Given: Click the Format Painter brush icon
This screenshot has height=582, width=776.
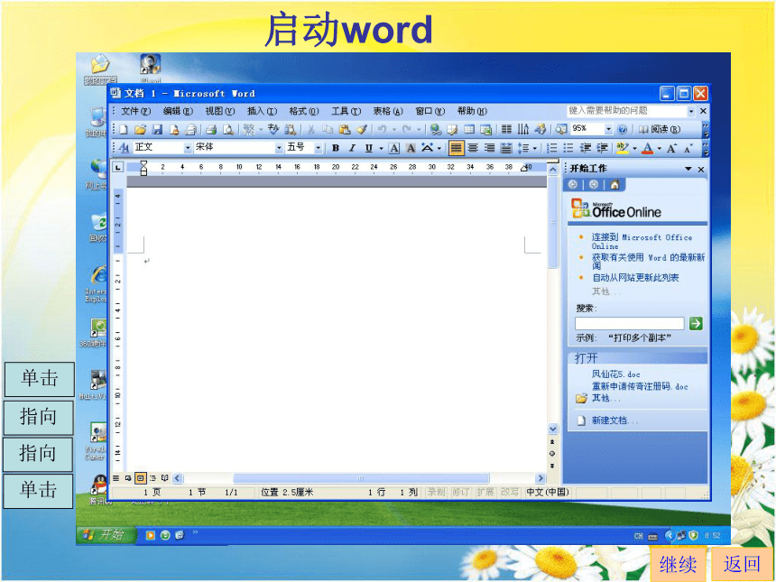Looking at the screenshot, I should (362, 130).
